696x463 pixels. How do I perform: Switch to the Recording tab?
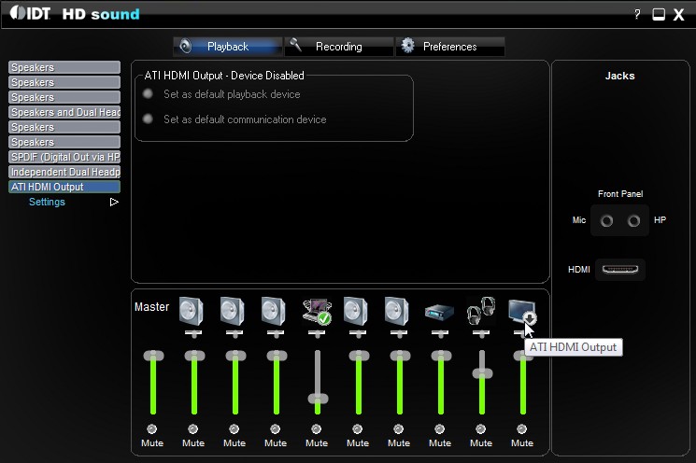[x=338, y=47]
